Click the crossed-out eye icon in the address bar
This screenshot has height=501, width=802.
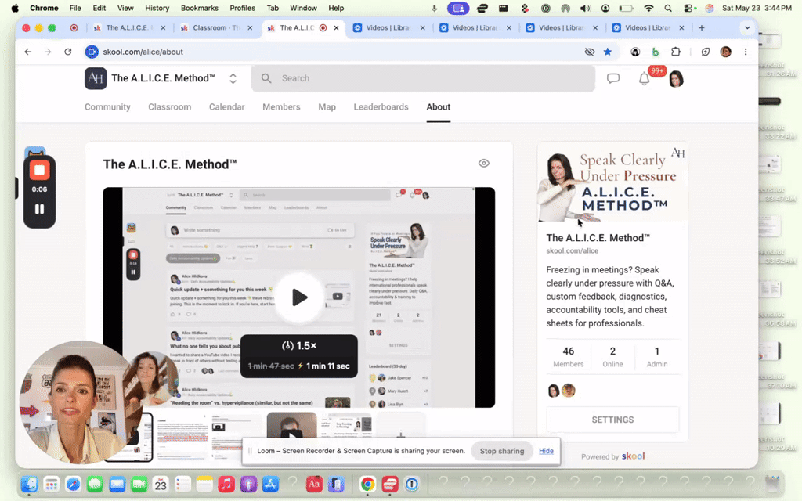coord(590,52)
